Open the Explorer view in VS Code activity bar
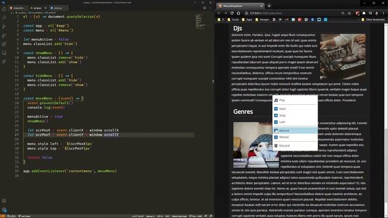The height and width of the screenshot is (218, 388). click(x=4, y=9)
